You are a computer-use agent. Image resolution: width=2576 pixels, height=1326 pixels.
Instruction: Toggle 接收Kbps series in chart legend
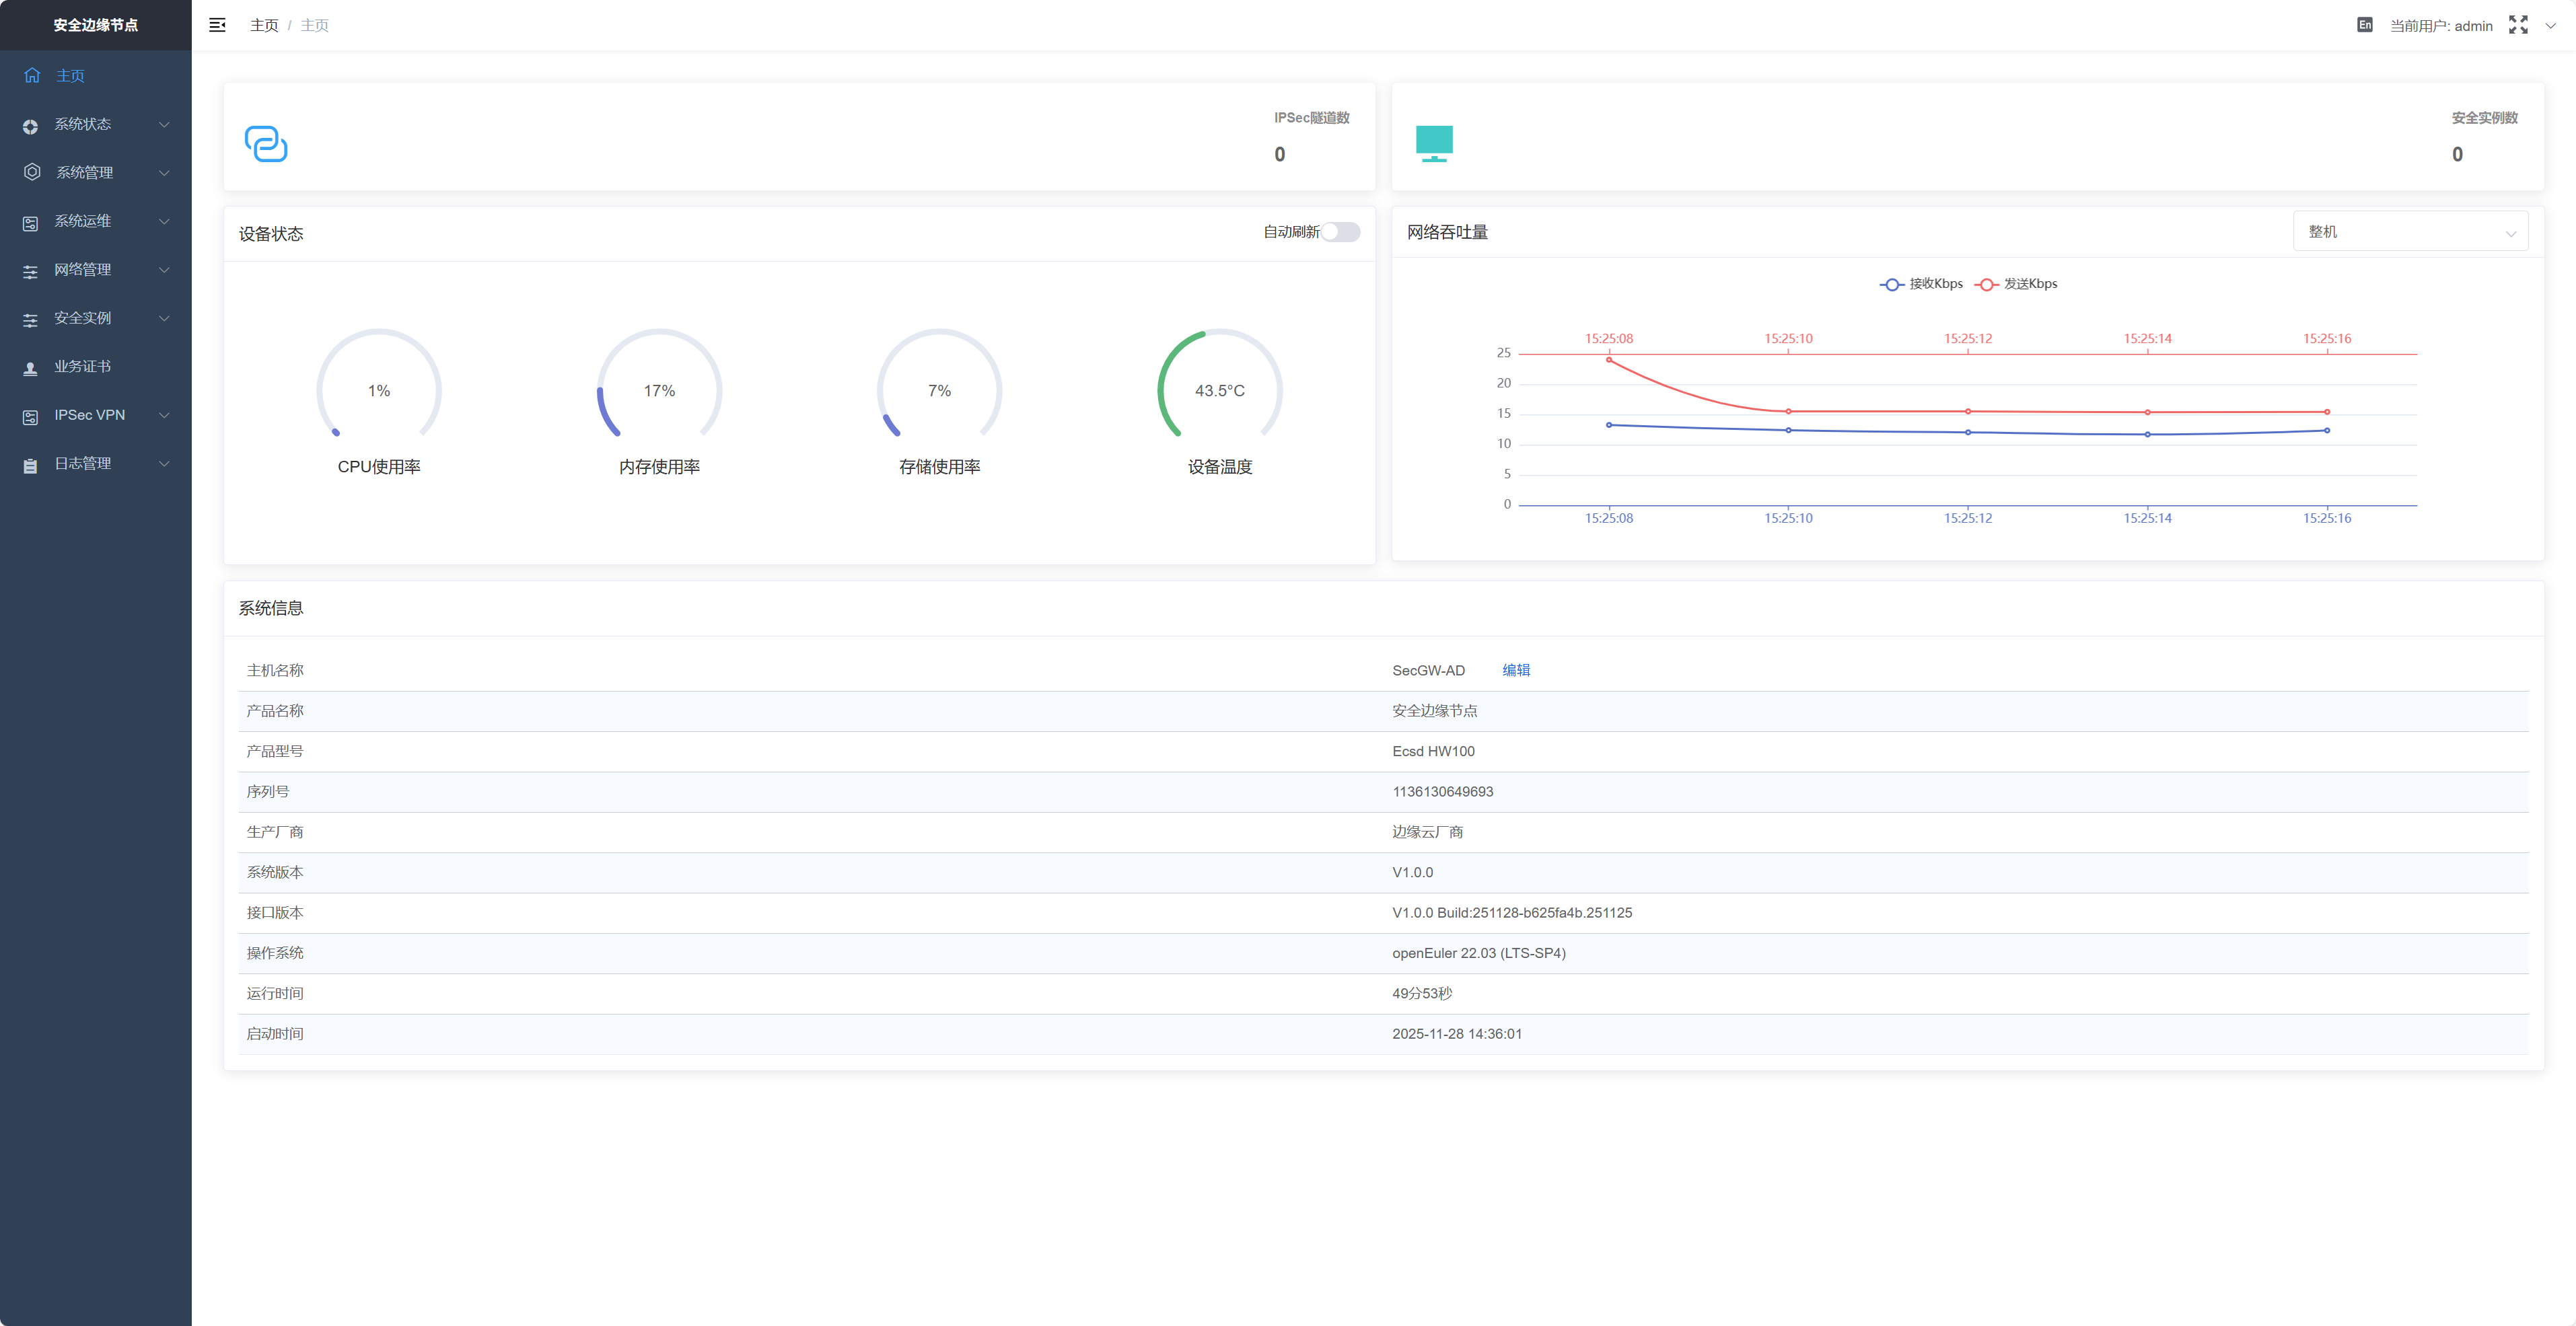tap(1921, 284)
